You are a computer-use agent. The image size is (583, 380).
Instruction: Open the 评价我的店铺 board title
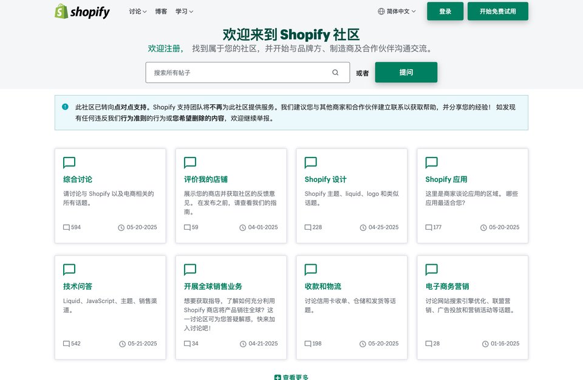click(x=206, y=179)
